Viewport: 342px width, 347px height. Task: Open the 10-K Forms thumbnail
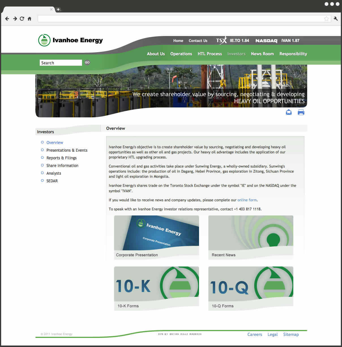(156, 288)
